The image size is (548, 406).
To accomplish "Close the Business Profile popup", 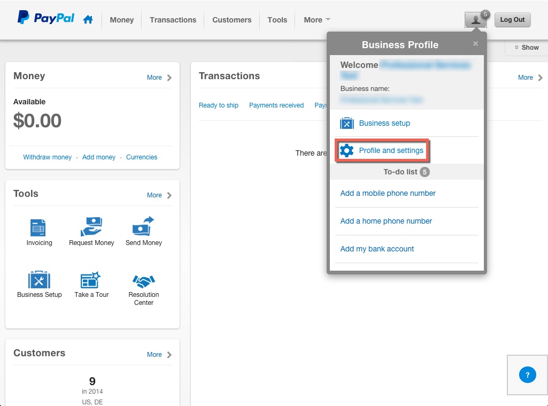I will click(x=475, y=44).
